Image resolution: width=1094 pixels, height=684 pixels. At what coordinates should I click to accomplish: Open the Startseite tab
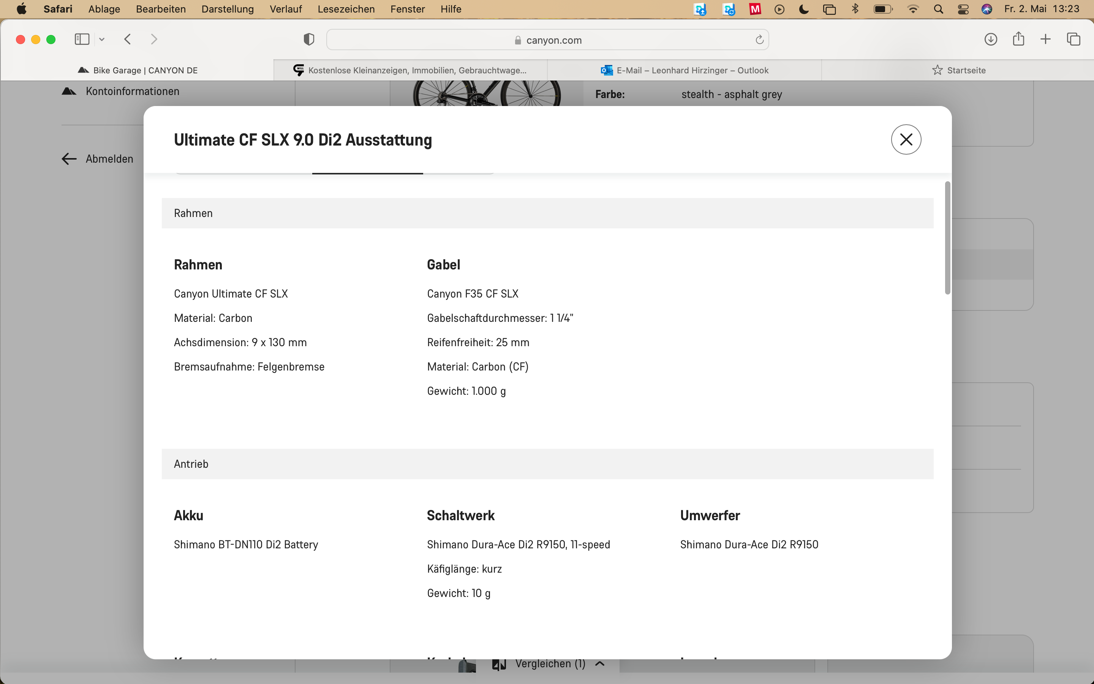pyautogui.click(x=958, y=70)
